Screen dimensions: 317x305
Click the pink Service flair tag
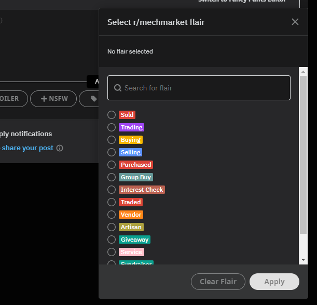coord(131,252)
